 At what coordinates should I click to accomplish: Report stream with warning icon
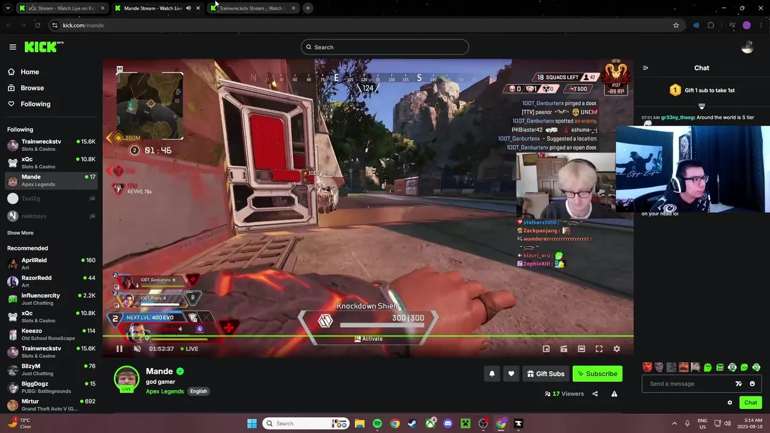(614, 394)
